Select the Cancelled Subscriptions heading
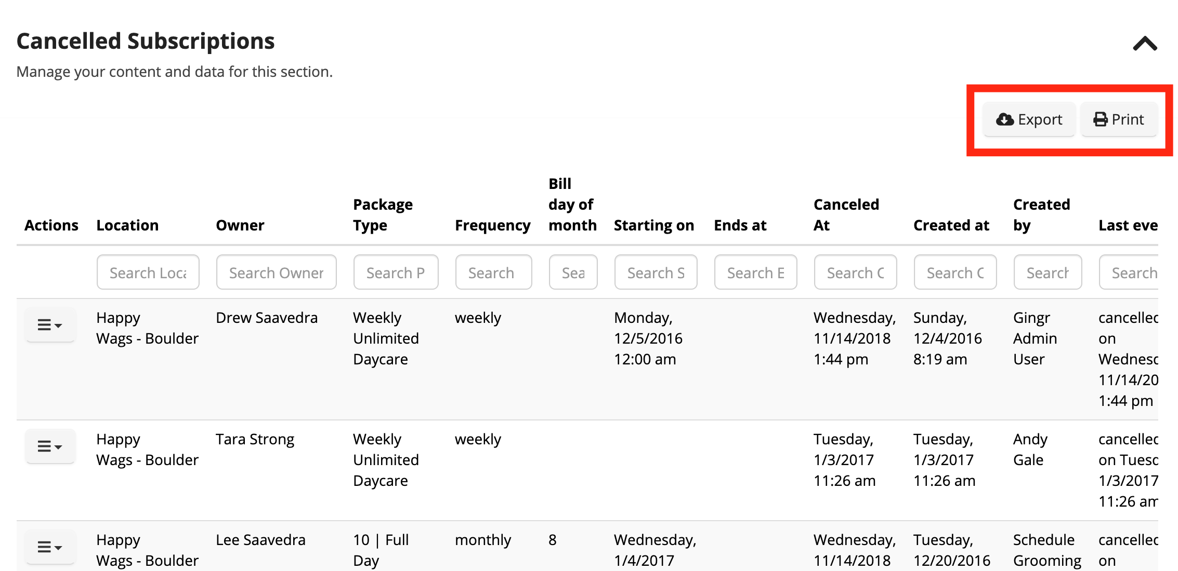The image size is (1178, 571). tap(146, 40)
